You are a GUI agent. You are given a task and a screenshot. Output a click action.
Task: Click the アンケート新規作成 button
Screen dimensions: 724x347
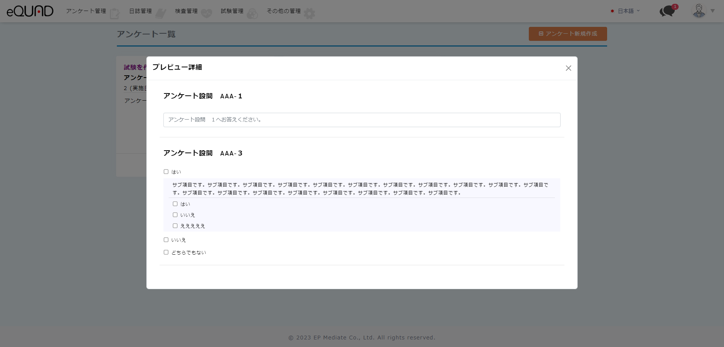pyautogui.click(x=567, y=34)
